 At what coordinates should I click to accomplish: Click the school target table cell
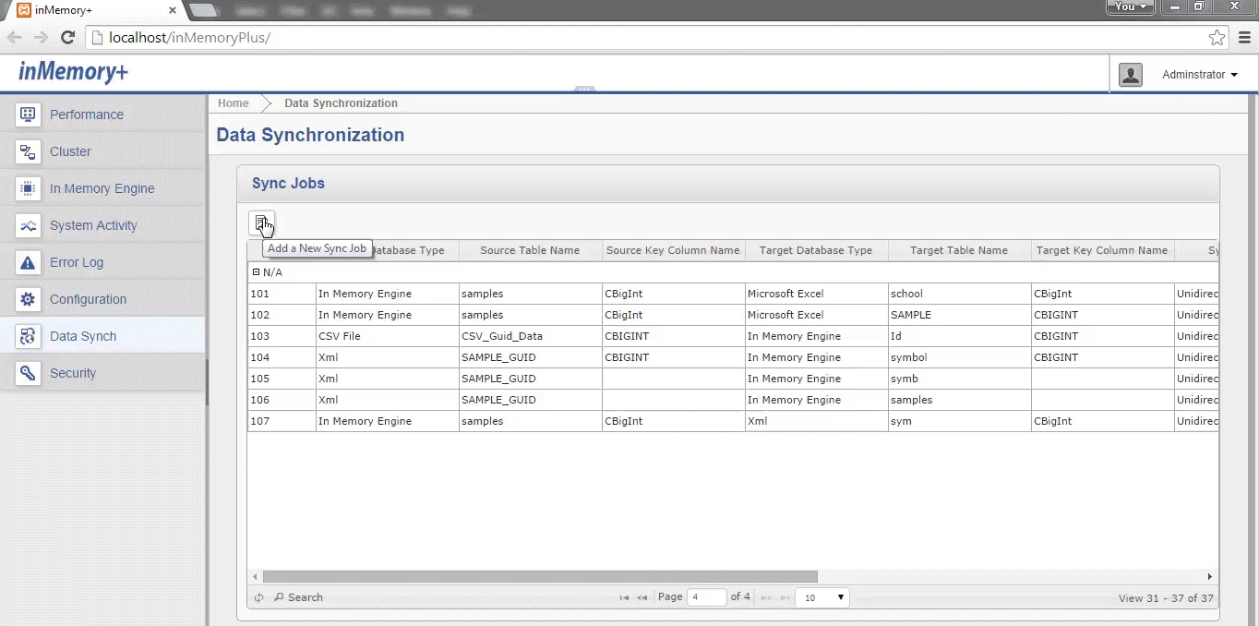coord(959,294)
